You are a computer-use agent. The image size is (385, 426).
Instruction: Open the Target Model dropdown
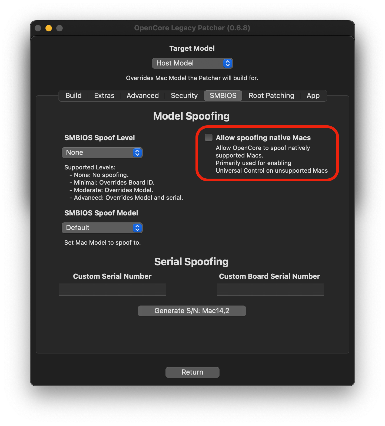click(192, 63)
